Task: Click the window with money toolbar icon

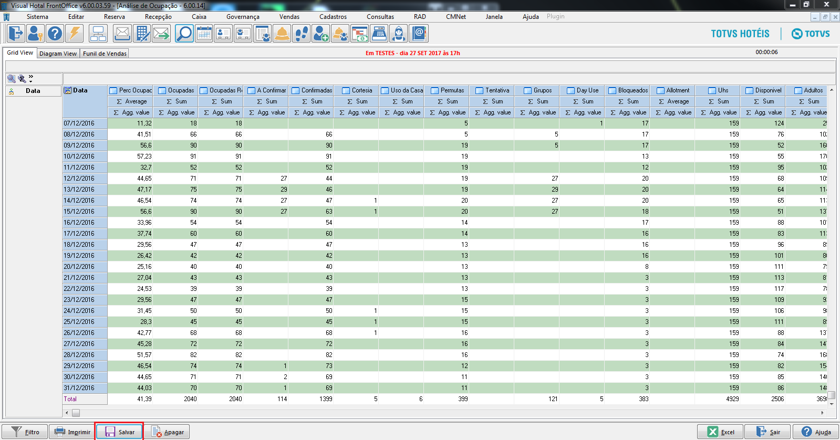Action: [359, 34]
